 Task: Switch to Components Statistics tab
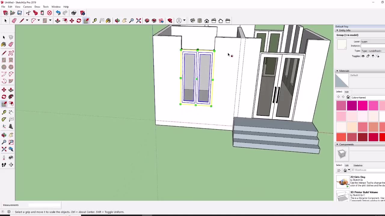pyautogui.click(x=358, y=165)
